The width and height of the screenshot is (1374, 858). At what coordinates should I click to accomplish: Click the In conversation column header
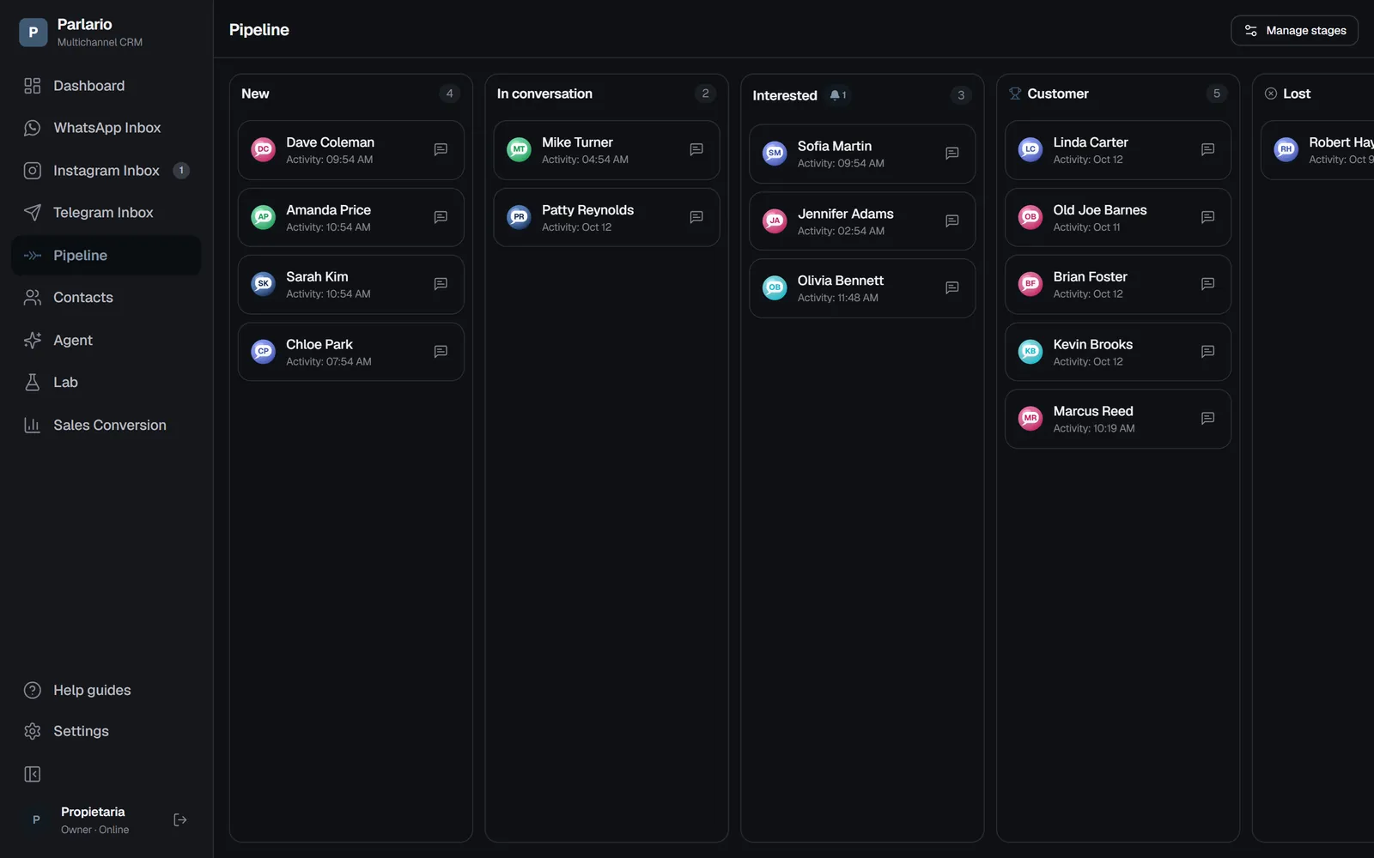(x=544, y=94)
